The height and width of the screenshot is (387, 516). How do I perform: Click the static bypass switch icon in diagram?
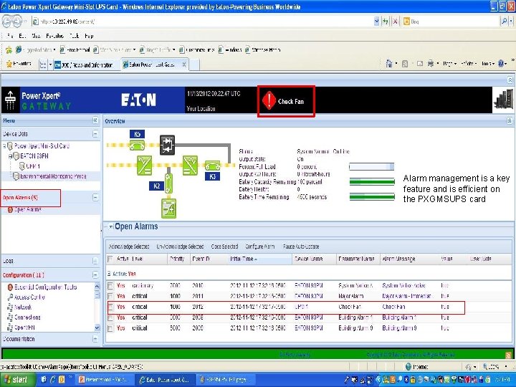click(x=167, y=145)
